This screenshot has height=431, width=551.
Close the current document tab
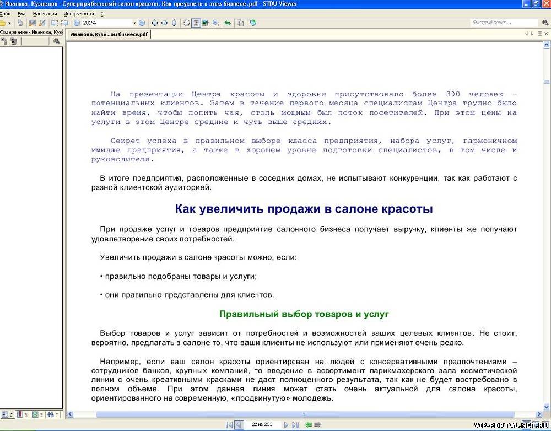(x=547, y=34)
